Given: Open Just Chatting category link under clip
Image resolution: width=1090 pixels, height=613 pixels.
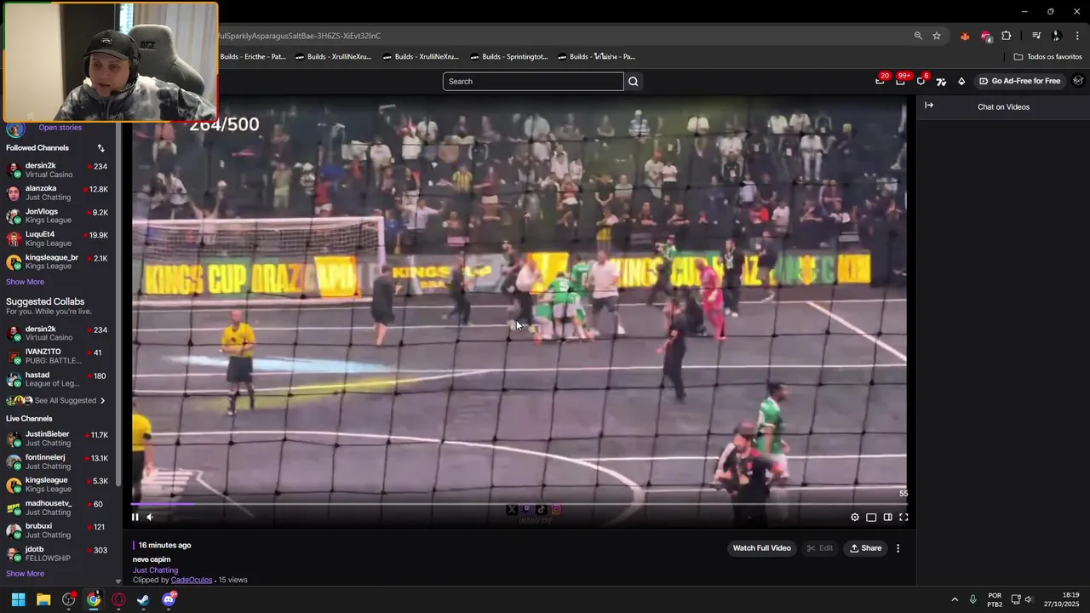Looking at the screenshot, I should 155,570.
